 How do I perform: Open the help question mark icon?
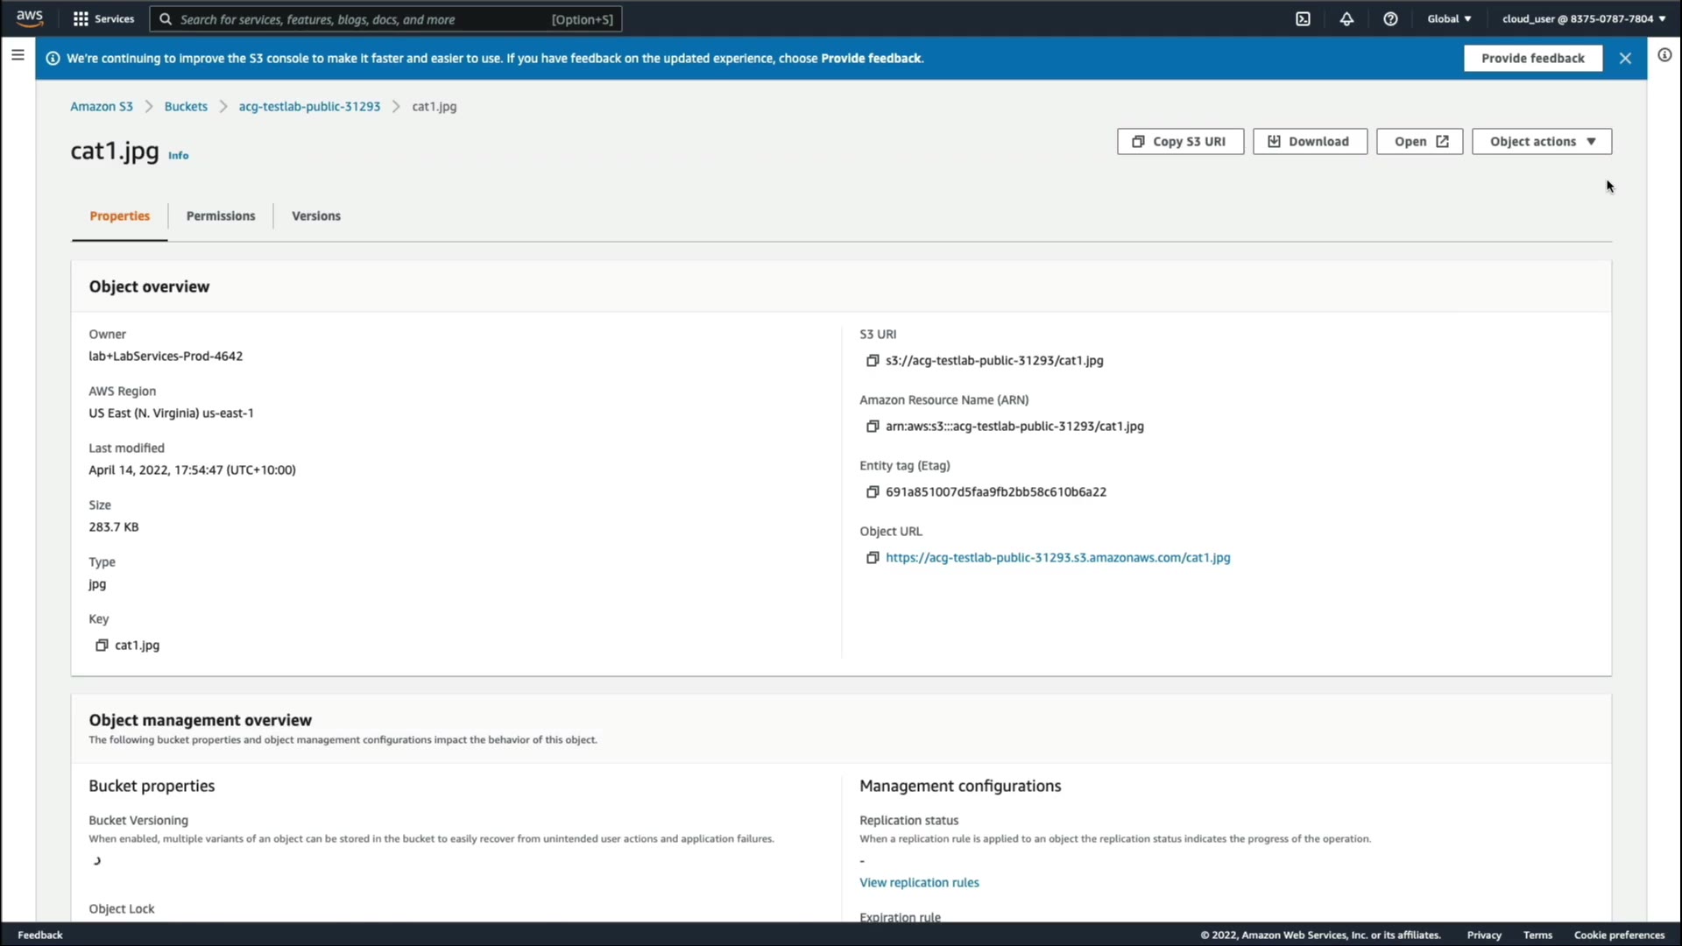point(1390,18)
